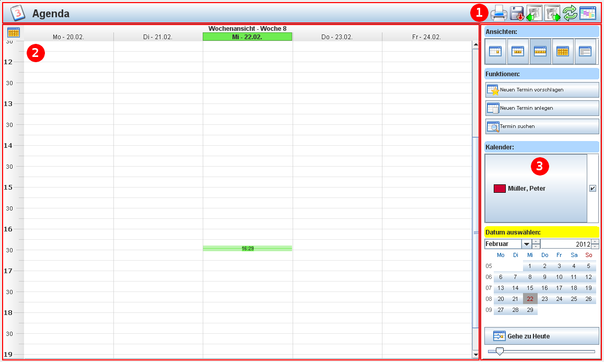Go to previous week with green left arrow
This screenshot has width=604, height=362.
(534, 13)
